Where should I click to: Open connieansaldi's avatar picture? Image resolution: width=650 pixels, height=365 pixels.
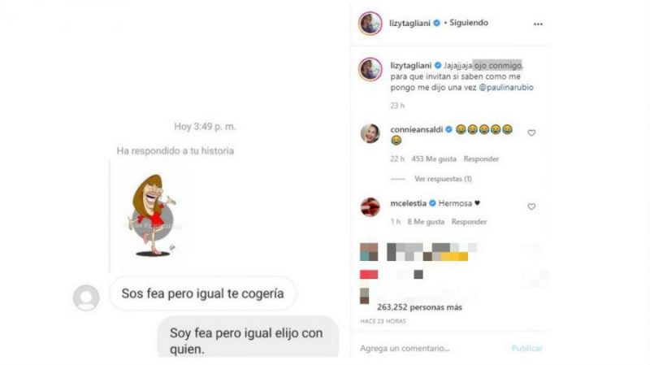370,133
